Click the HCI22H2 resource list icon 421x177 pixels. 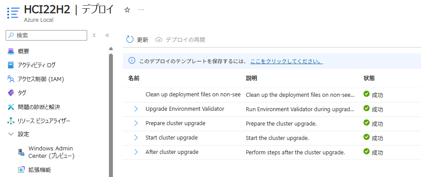point(14,13)
